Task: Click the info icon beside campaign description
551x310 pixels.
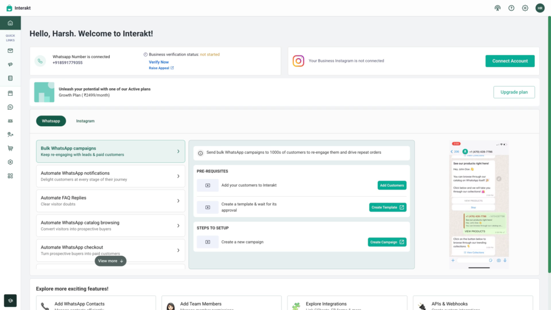Action: (x=200, y=153)
